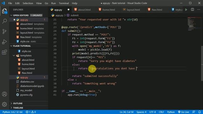Image resolution: width=203 pixels, height=114 pixels.
Task: Click Ln 34, Col 50 cursor position
Action: (x=127, y=112)
